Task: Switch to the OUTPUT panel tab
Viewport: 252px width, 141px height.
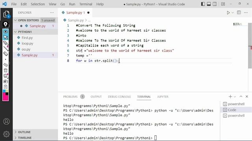Action: pos(96,97)
